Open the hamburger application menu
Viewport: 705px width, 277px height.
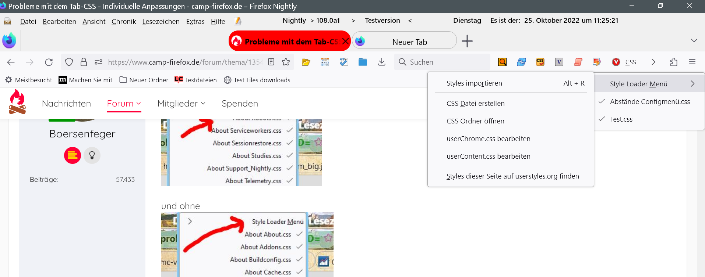point(692,62)
